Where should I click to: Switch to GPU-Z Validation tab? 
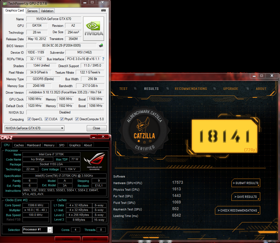point(47,11)
